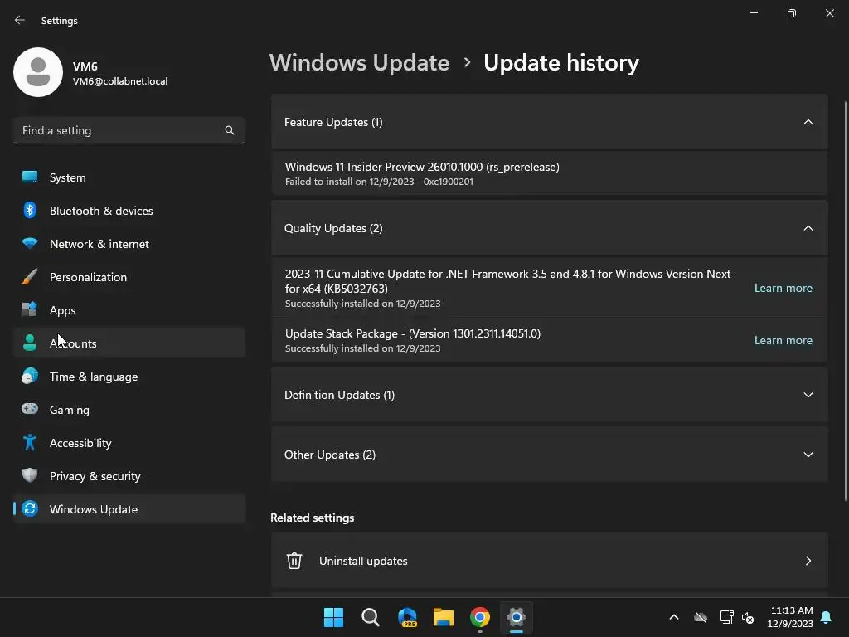The width and height of the screenshot is (849, 637).
Task: Click the 2023-11 Cumulative Update title
Action: coord(508,281)
